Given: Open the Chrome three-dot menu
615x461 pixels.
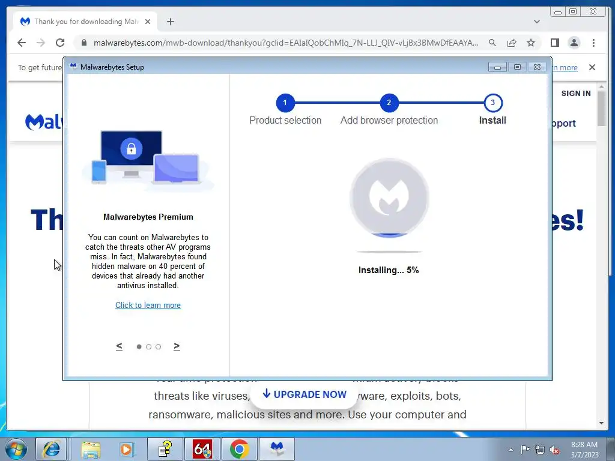Looking at the screenshot, I should (x=593, y=43).
